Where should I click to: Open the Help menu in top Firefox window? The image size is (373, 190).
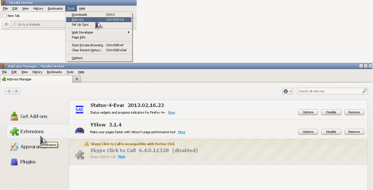(82, 8)
